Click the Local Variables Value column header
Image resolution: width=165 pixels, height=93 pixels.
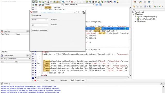tap(23, 62)
